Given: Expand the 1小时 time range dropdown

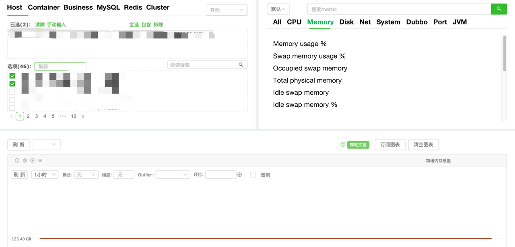Looking at the screenshot, I should click(45, 175).
